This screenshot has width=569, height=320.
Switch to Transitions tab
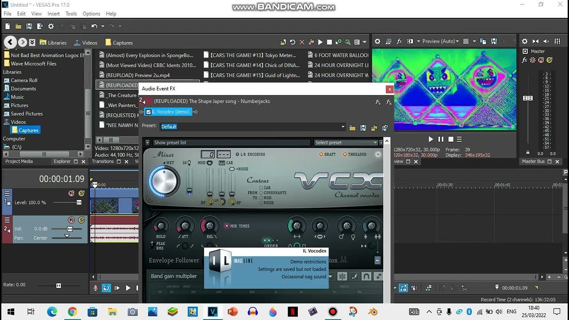(x=103, y=161)
